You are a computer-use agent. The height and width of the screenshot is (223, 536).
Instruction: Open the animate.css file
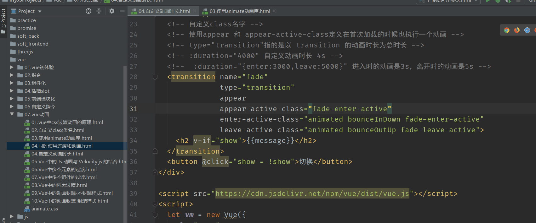44,209
